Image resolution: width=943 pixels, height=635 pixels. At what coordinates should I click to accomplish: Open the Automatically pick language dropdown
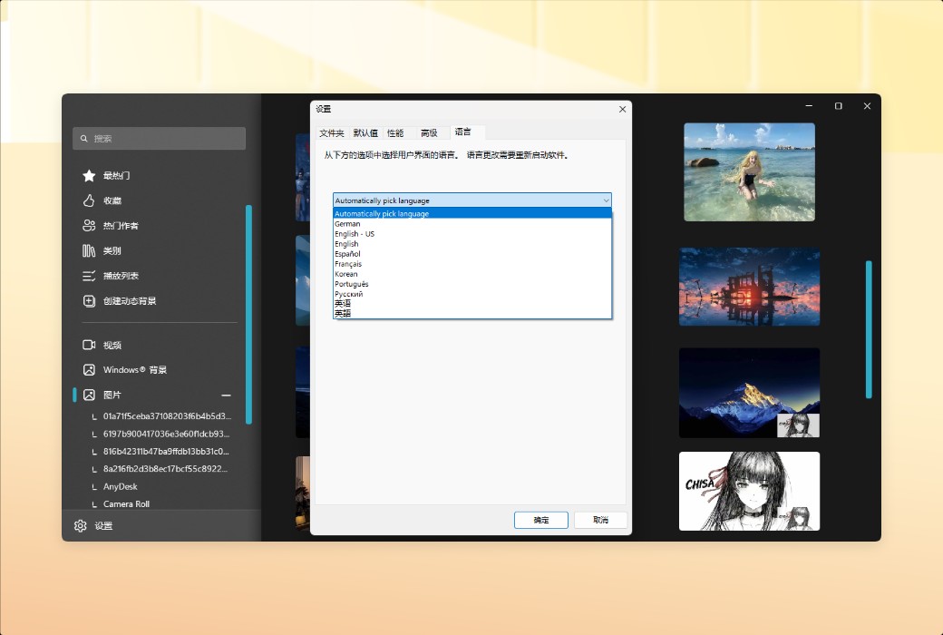[606, 200]
